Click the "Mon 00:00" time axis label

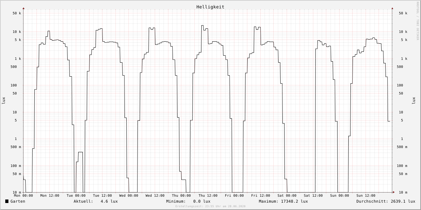click(x=24, y=196)
